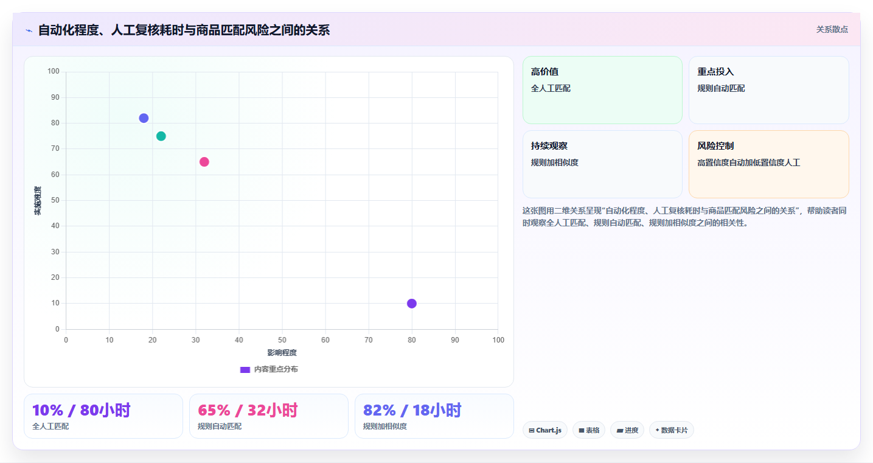Image resolution: width=873 pixels, height=463 pixels.
Task: Click the 进度 chip
Action: pyautogui.click(x=627, y=430)
